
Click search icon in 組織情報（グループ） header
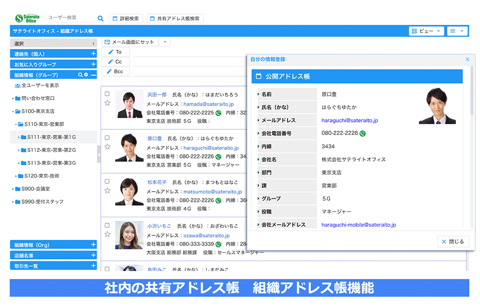81,75
